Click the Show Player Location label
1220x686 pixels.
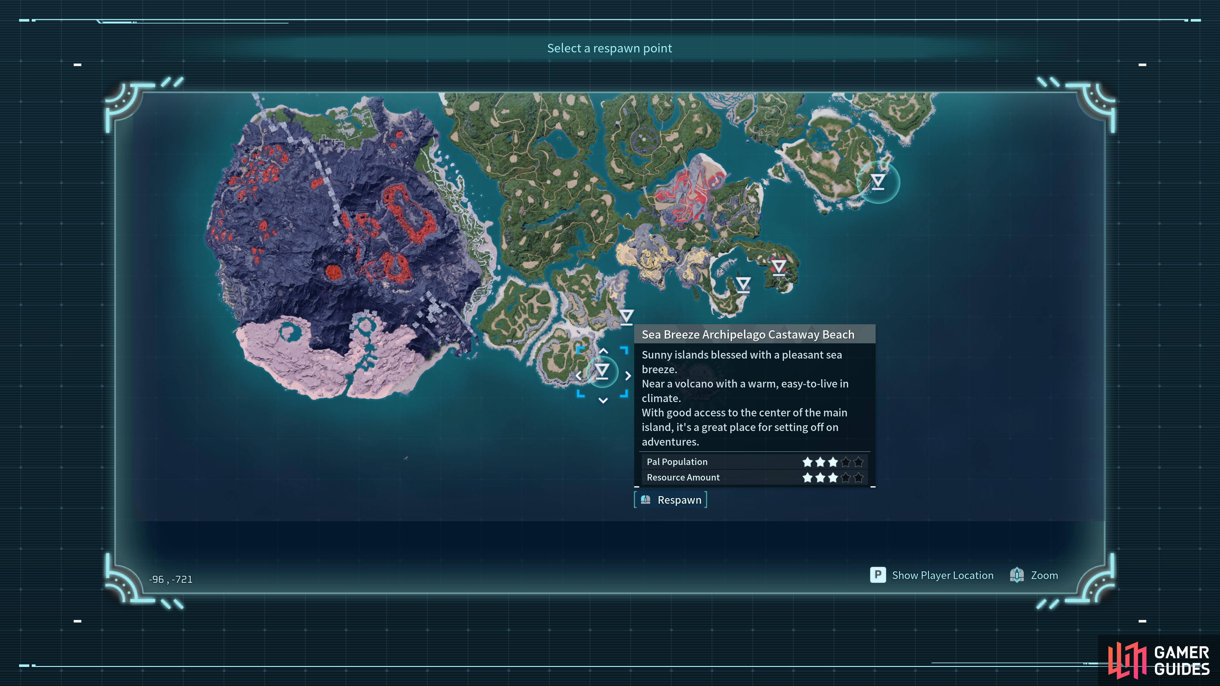(942, 575)
